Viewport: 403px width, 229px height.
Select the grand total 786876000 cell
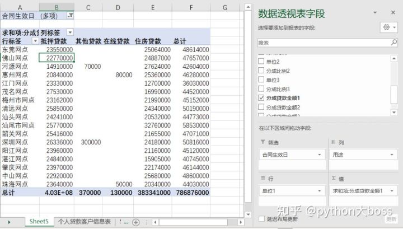(x=191, y=193)
